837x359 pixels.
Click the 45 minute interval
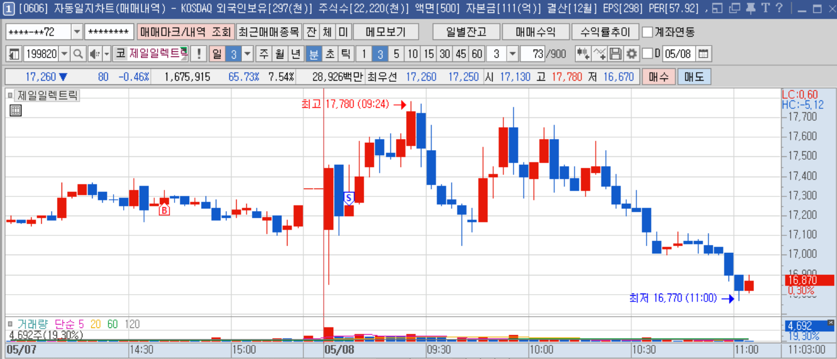coord(461,54)
